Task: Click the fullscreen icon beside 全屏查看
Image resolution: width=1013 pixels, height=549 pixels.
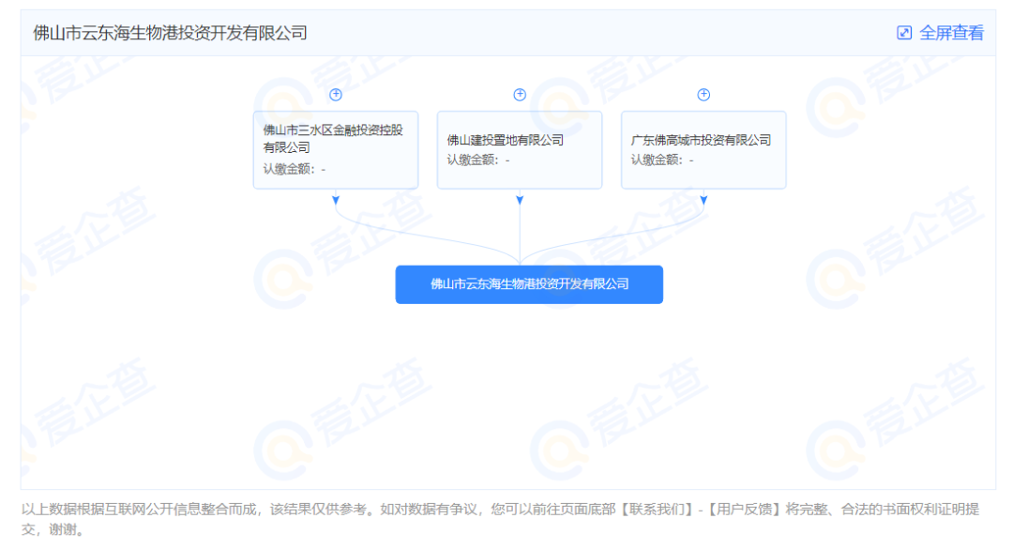Action: pyautogui.click(x=904, y=33)
